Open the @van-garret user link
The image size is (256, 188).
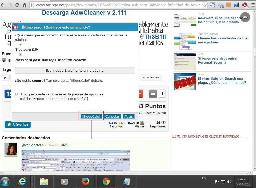pyautogui.click(x=31, y=145)
